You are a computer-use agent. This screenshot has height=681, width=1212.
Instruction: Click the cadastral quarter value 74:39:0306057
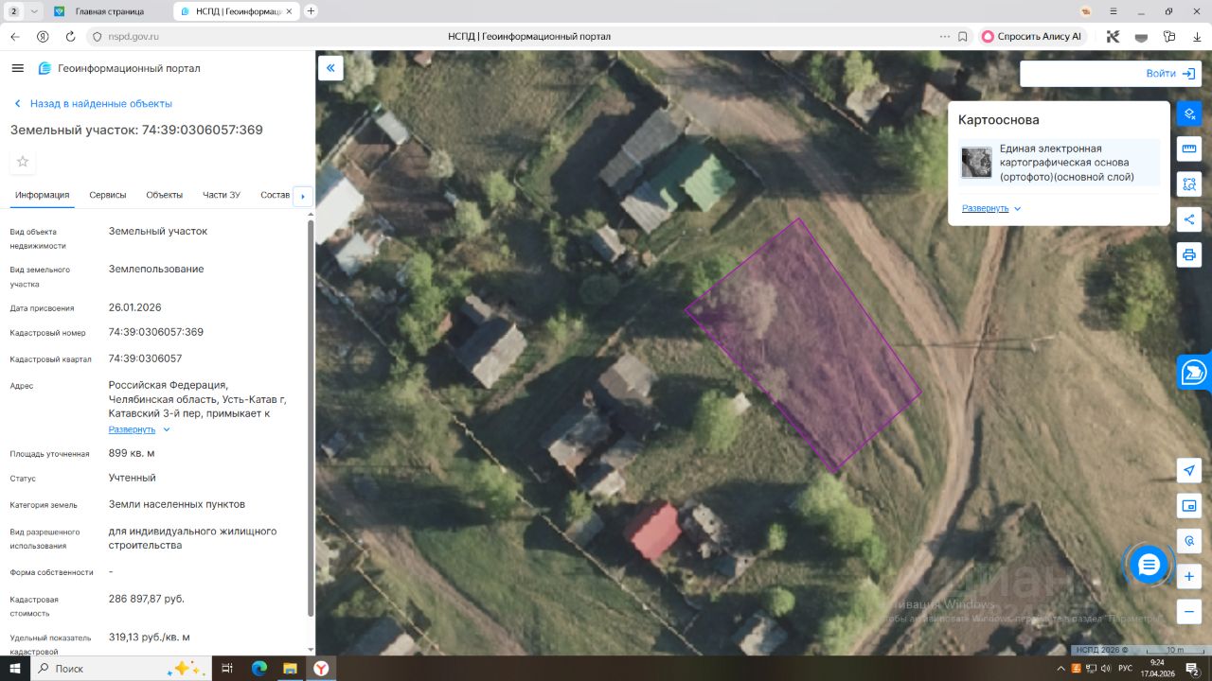[146, 358]
